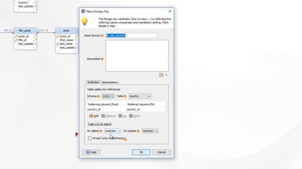Image resolution: width=302 pixels, height=169 pixels.
Task: Switch to the Definition tab
Action: [93, 83]
